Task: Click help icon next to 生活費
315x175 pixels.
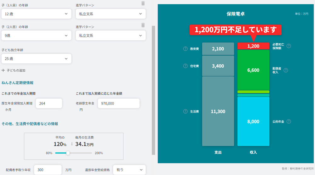Action: 186,111
